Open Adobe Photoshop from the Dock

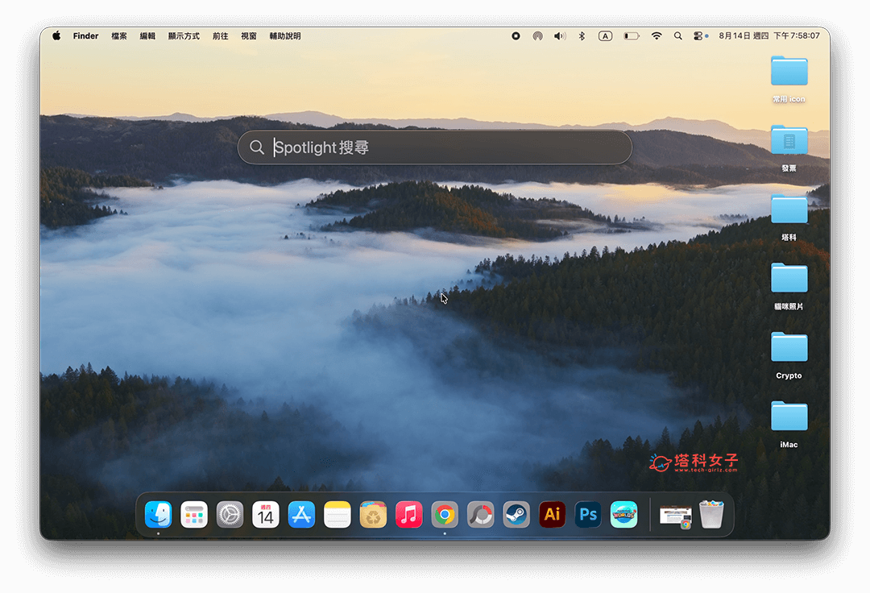click(x=587, y=514)
